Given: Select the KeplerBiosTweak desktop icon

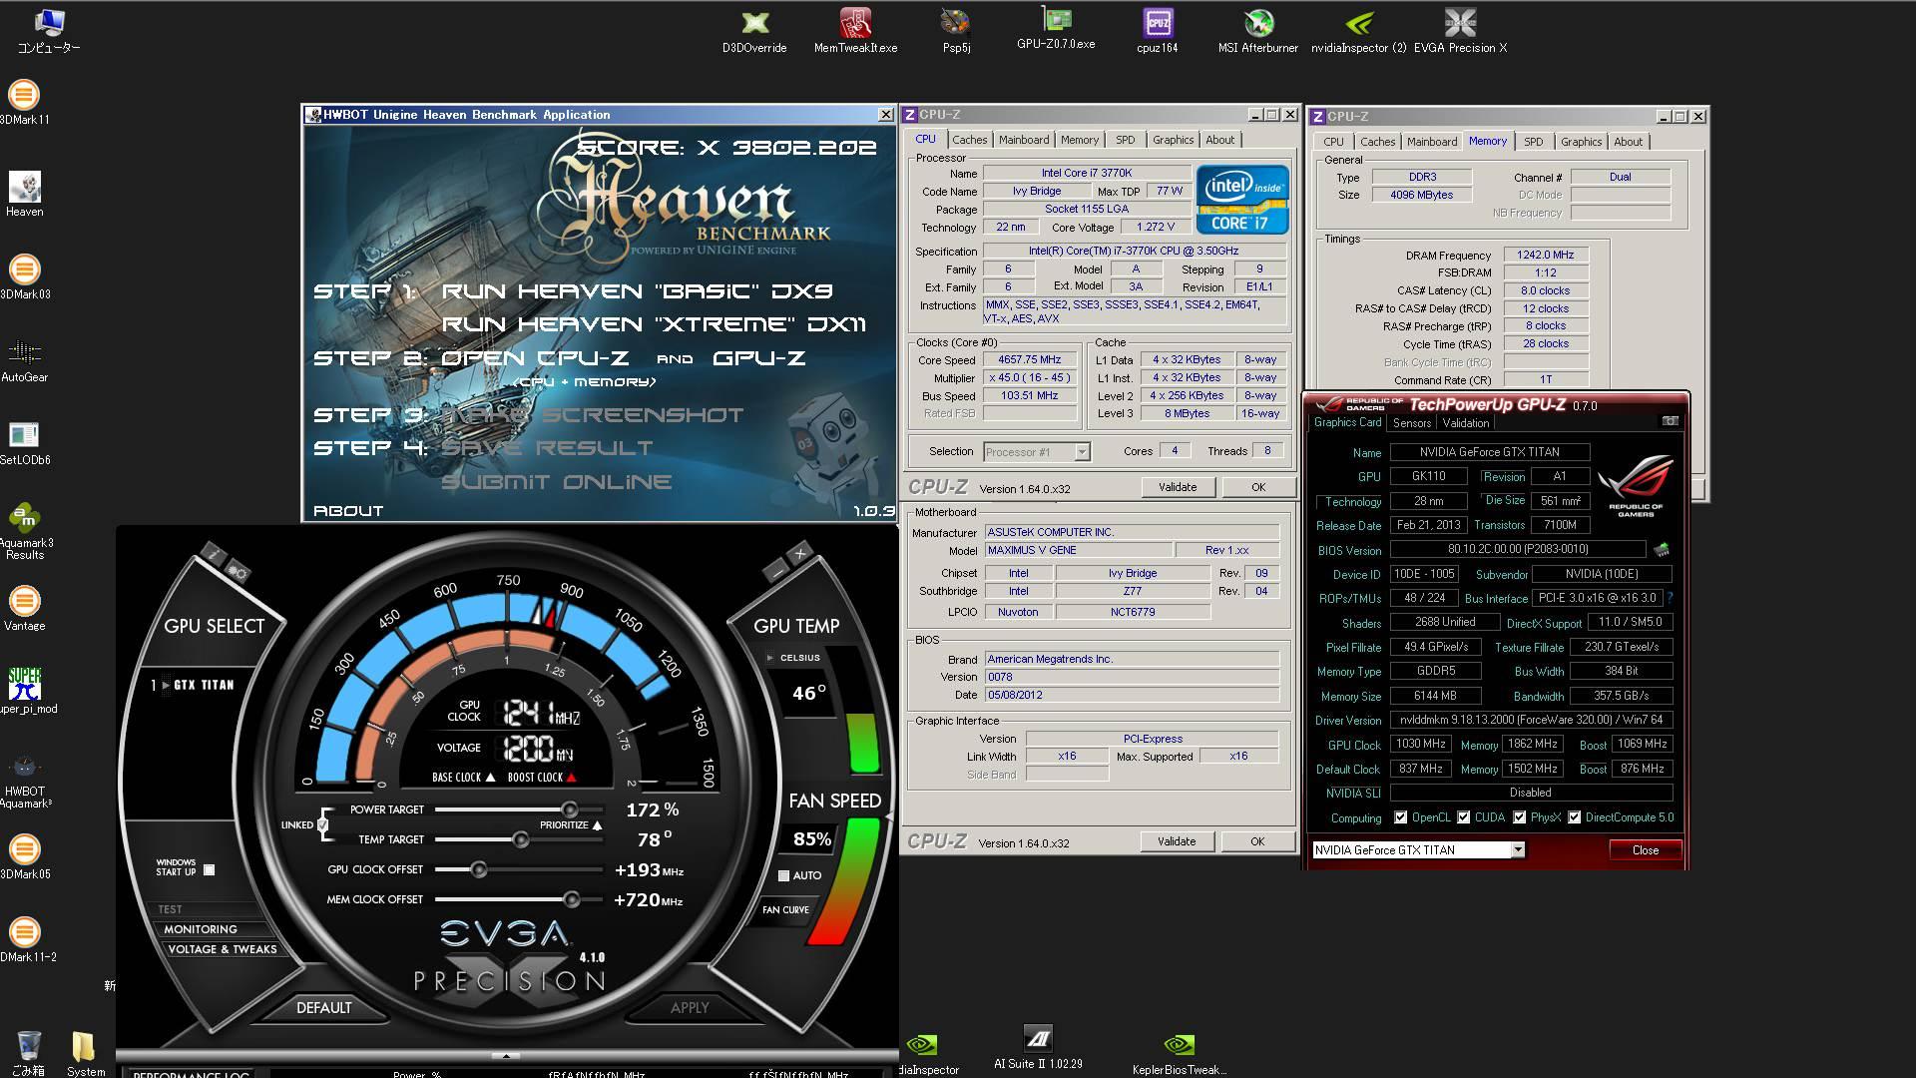Looking at the screenshot, I should tap(1179, 1053).
